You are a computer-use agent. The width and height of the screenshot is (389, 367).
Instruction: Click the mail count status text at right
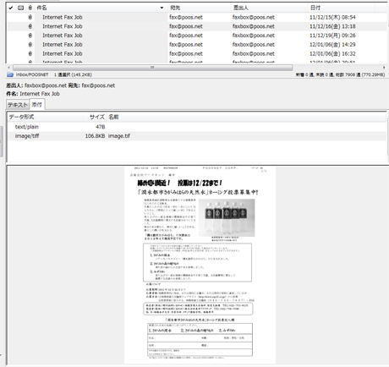coord(340,74)
